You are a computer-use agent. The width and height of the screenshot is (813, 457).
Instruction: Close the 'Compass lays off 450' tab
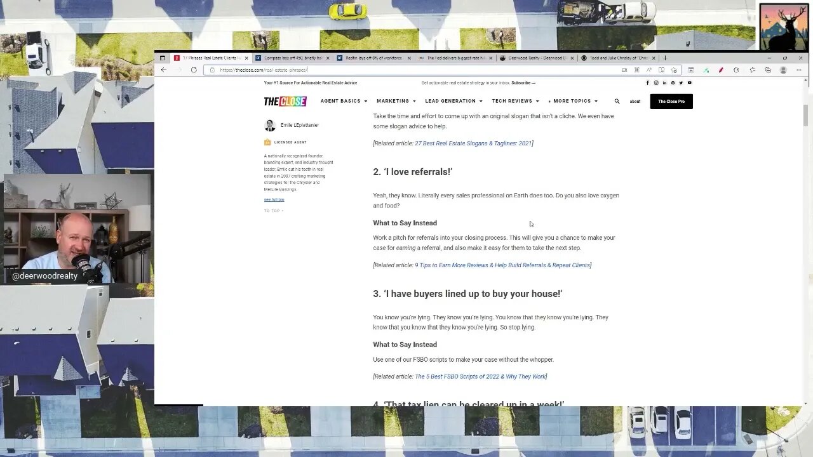click(x=328, y=58)
